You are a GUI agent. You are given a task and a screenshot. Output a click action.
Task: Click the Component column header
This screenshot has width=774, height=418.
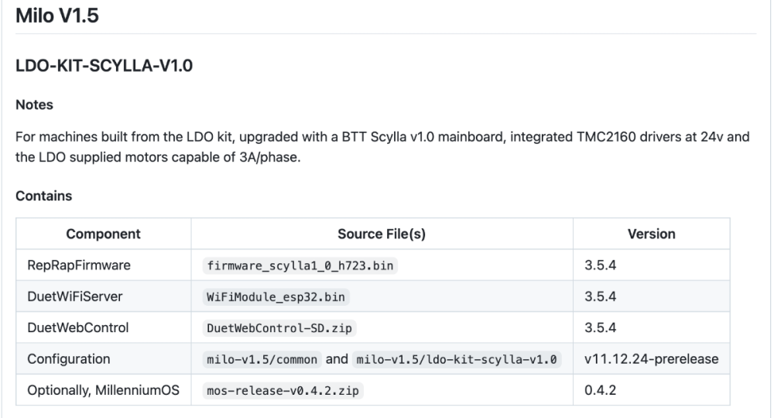(103, 234)
